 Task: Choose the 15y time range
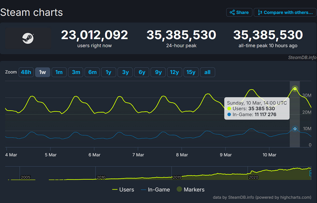tap(191, 72)
